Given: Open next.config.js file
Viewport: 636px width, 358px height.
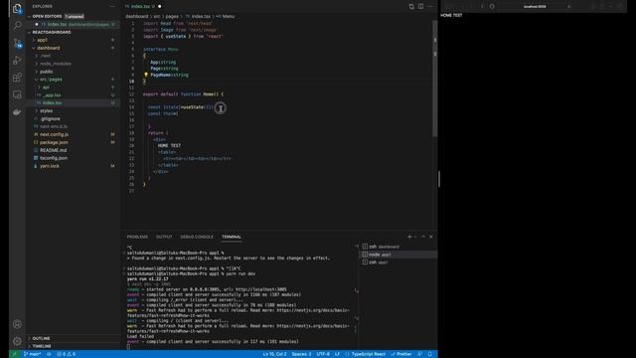Looking at the screenshot, I should [54, 134].
